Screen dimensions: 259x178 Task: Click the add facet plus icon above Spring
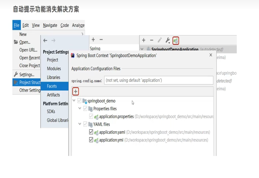click(93, 40)
